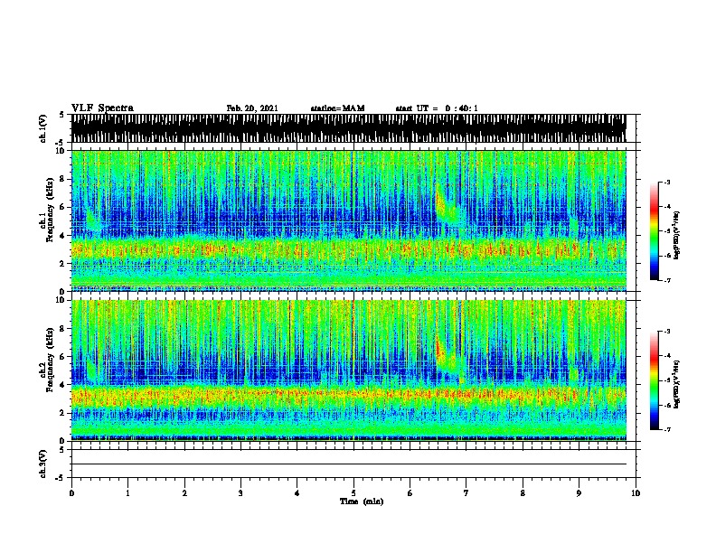This screenshot has height=553, width=716.
Task: Click tick label "9" on Time axis
Action: click(x=579, y=493)
